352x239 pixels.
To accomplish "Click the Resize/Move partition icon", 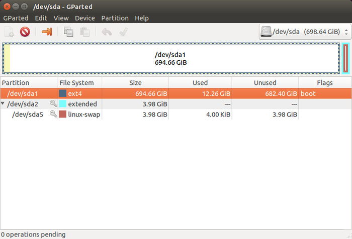I will [47, 32].
